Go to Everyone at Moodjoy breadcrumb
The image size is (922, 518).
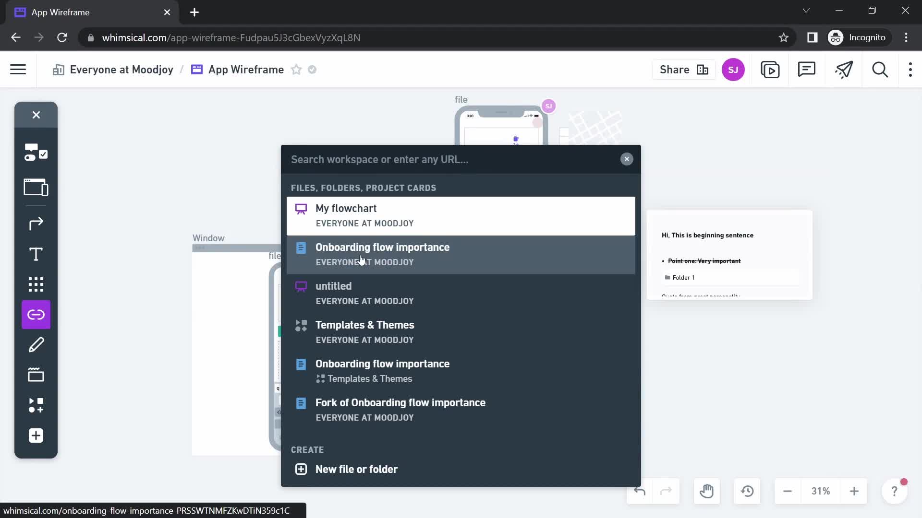point(113,70)
